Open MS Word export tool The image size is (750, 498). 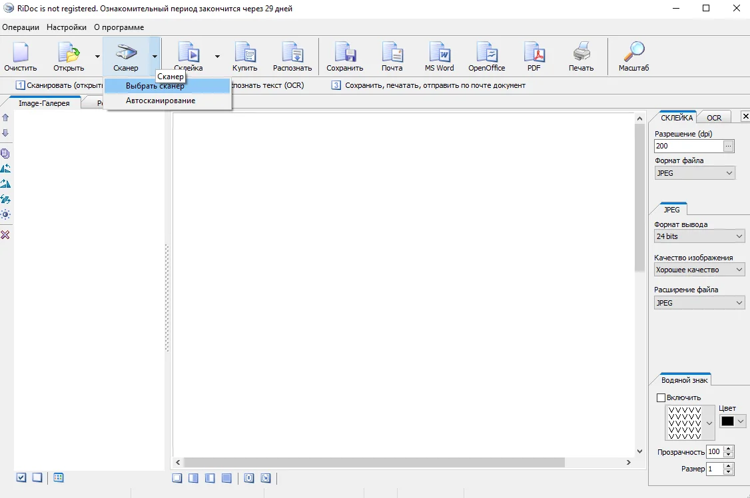coord(439,55)
